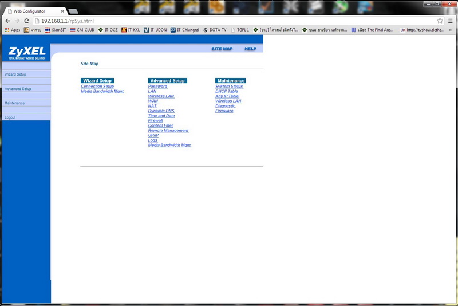Open the DHCP Table link

[x=227, y=91]
